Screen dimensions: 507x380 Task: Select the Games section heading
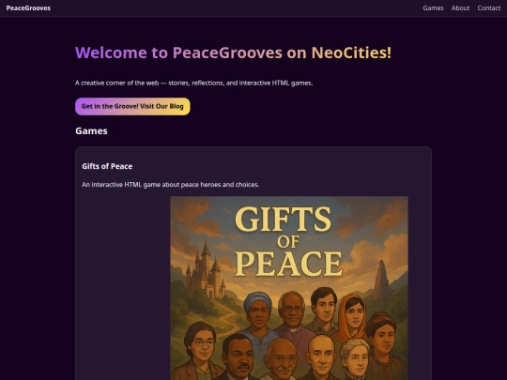tap(91, 130)
